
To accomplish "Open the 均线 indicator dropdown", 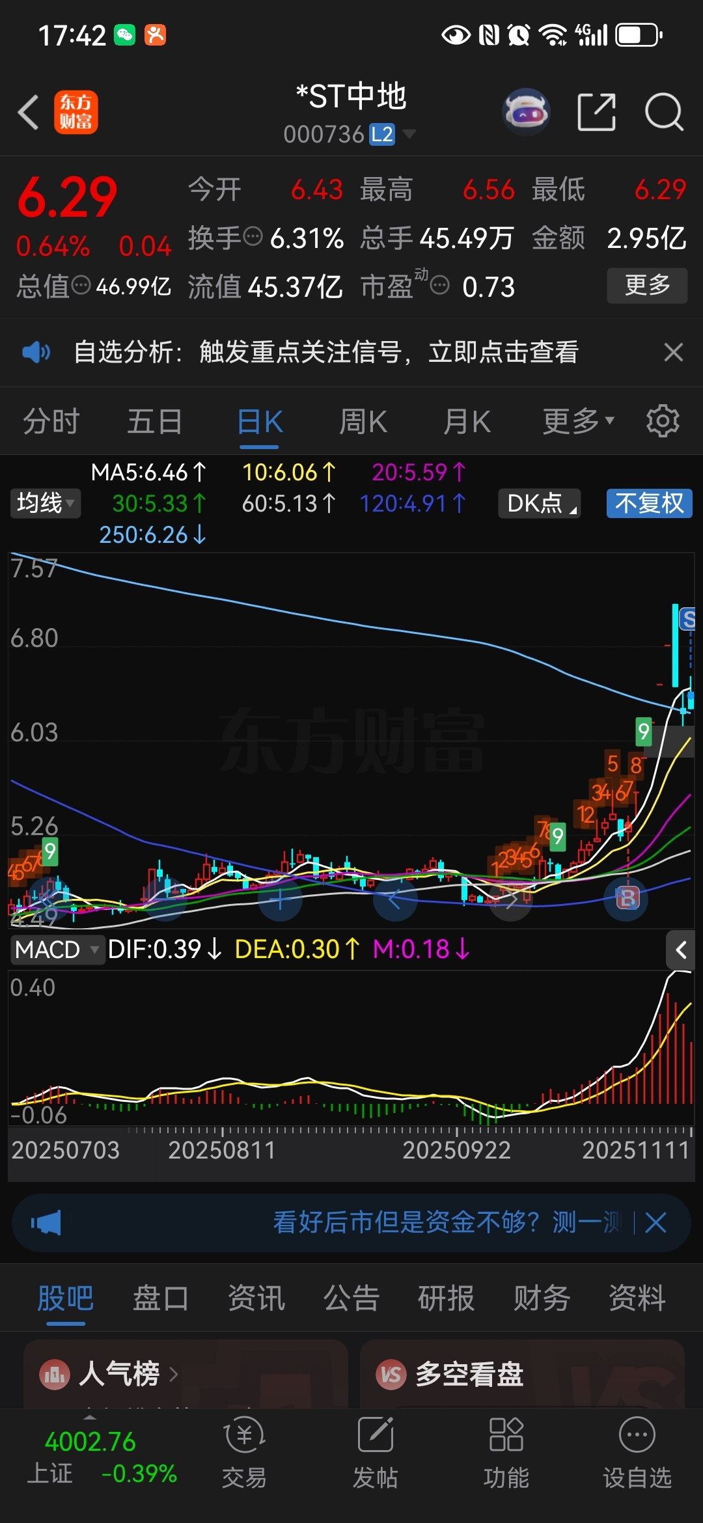I will (46, 503).
